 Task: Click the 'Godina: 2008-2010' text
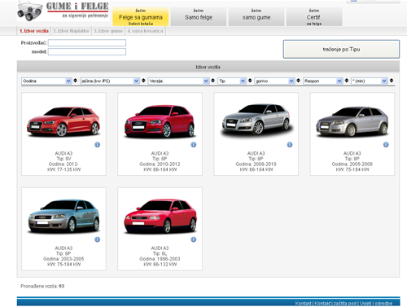(x=256, y=164)
